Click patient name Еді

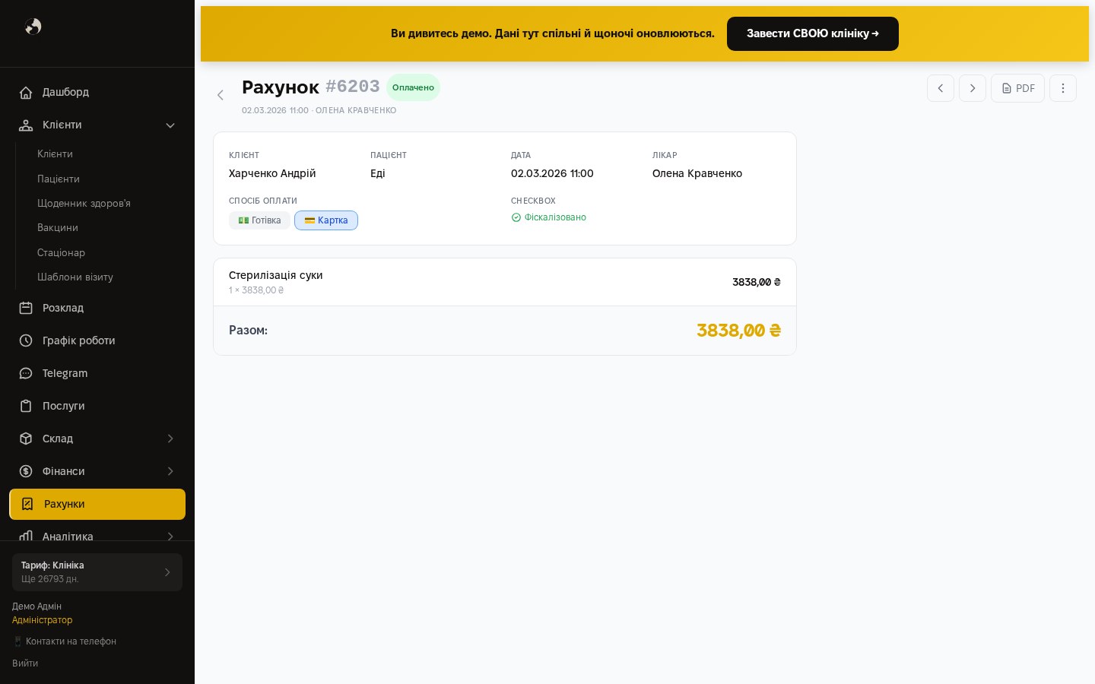click(378, 173)
